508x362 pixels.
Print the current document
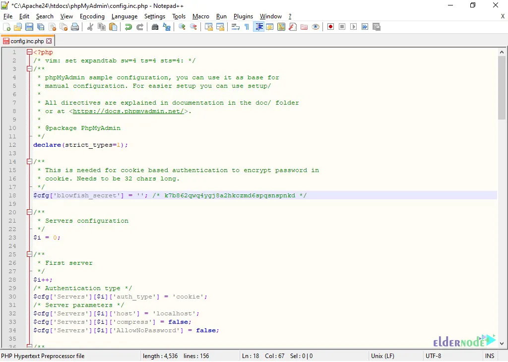tap(74, 27)
